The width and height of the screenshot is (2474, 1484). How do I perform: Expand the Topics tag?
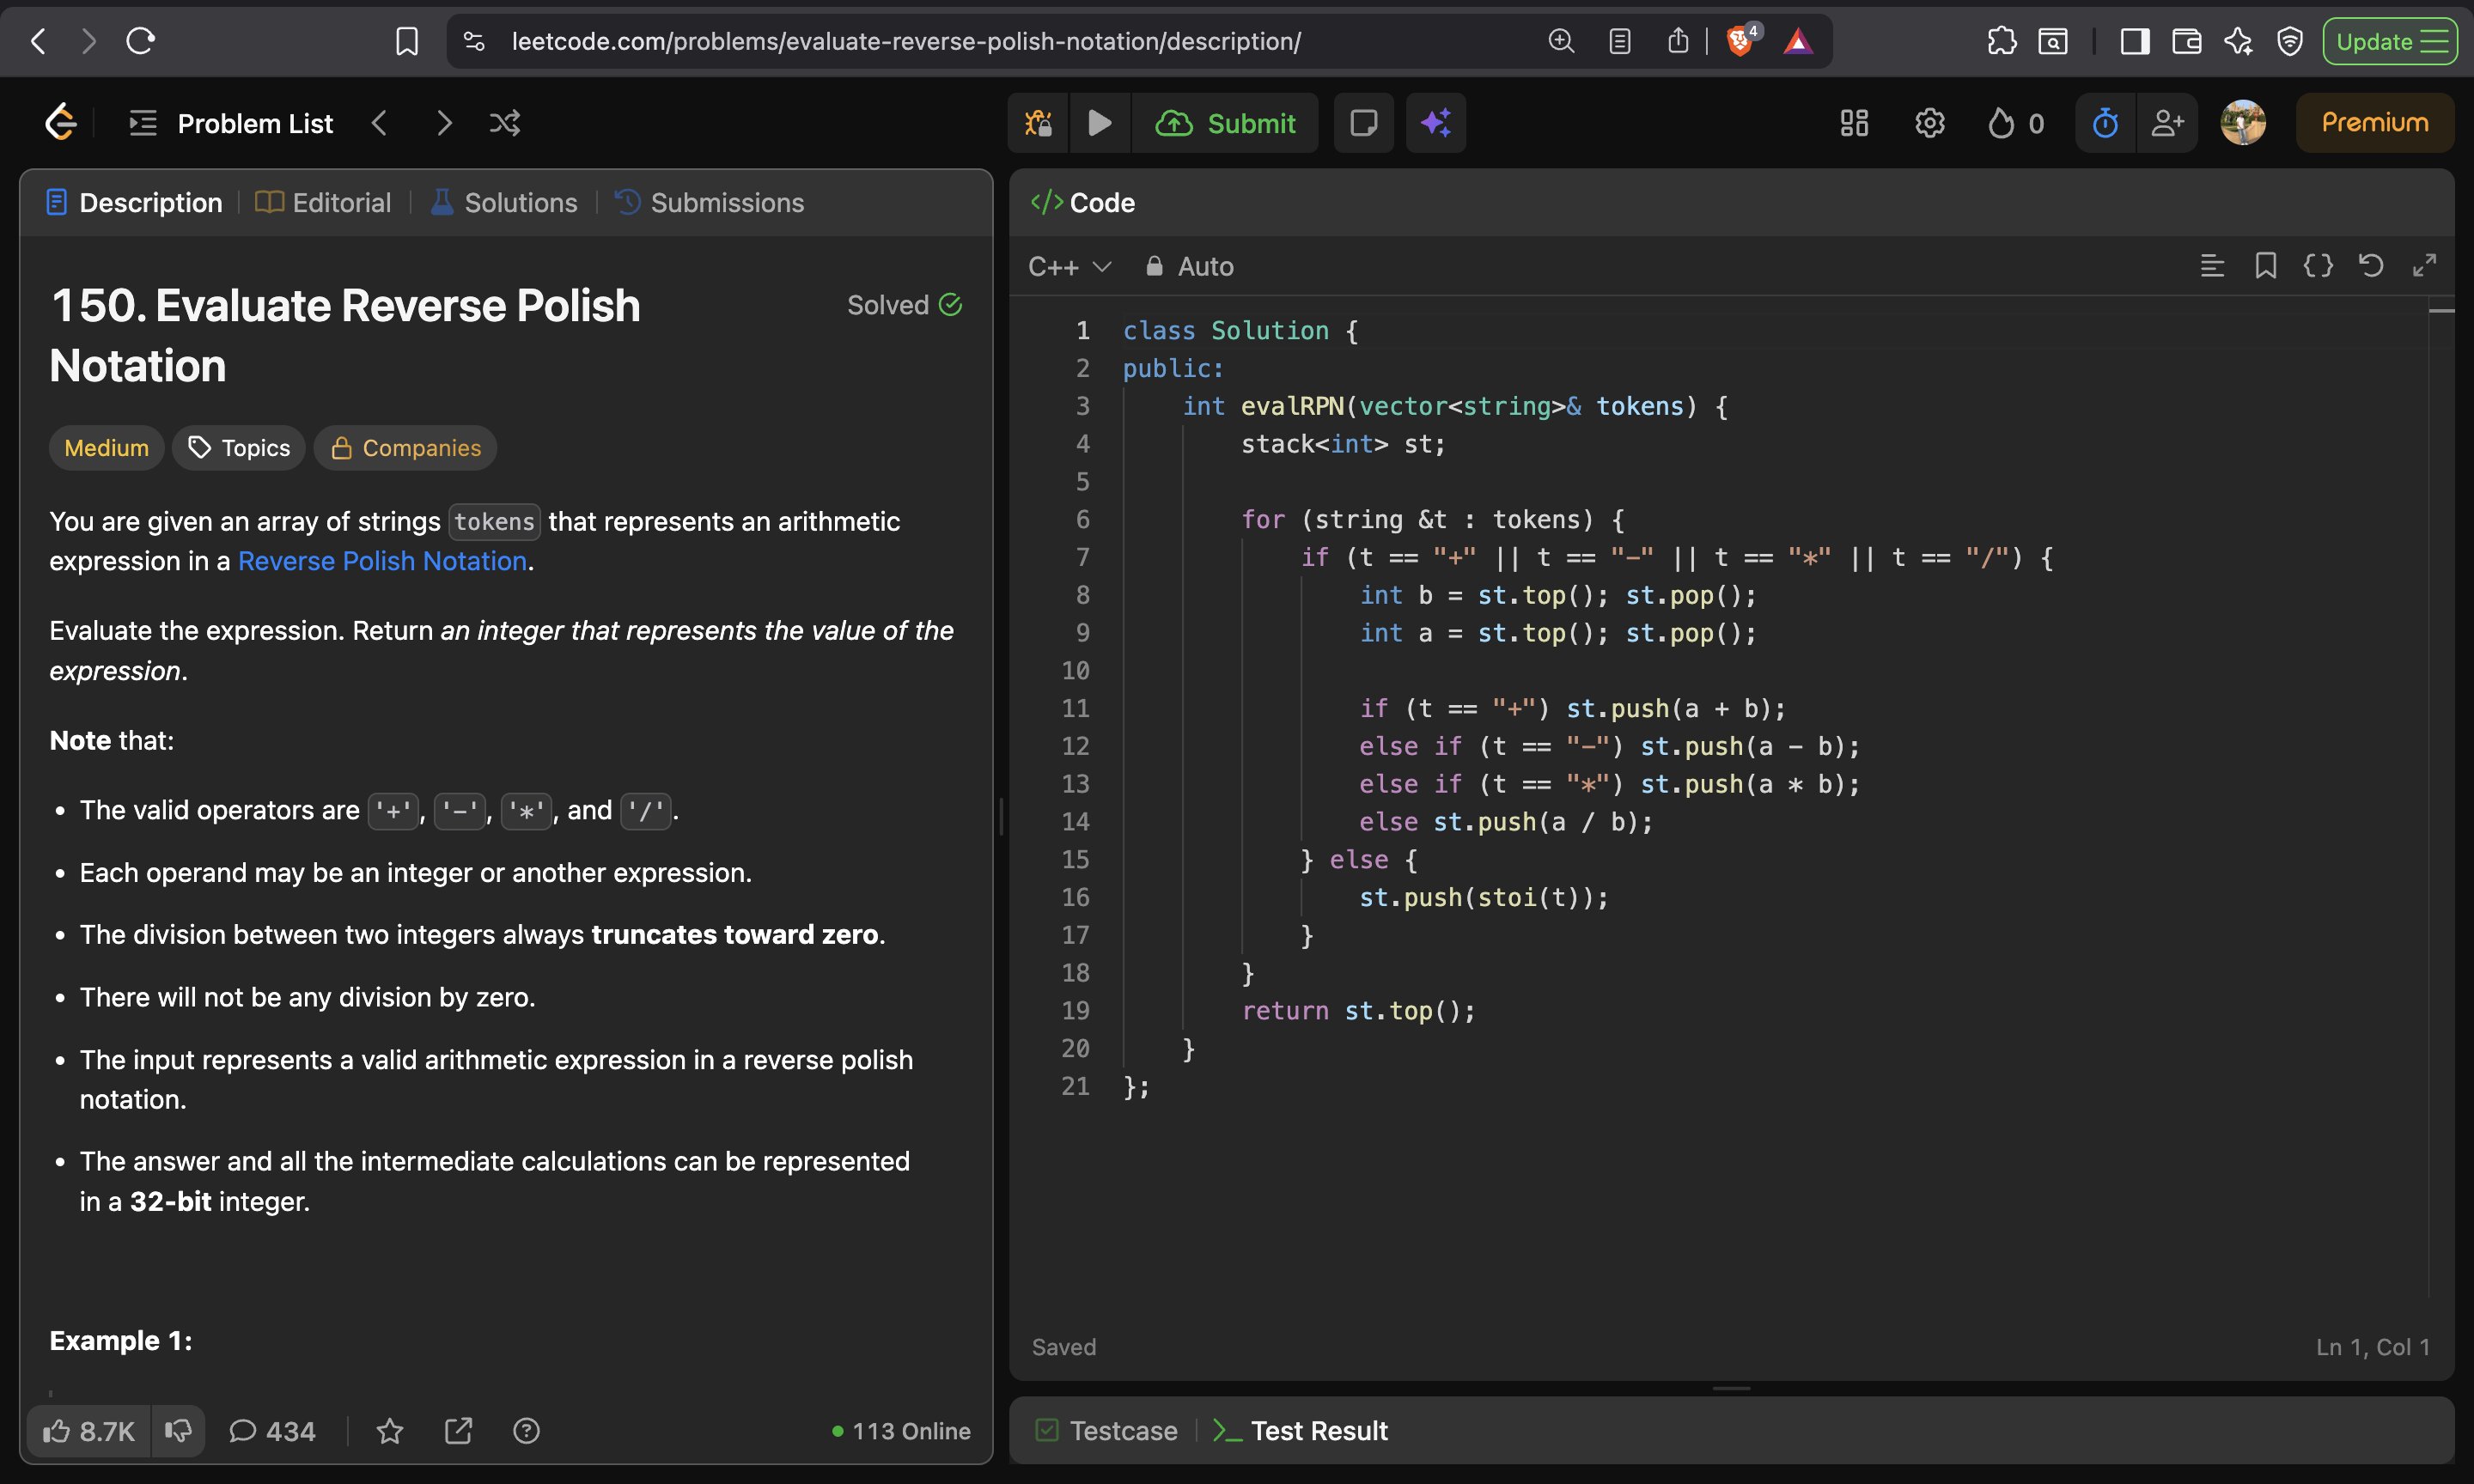click(x=239, y=448)
